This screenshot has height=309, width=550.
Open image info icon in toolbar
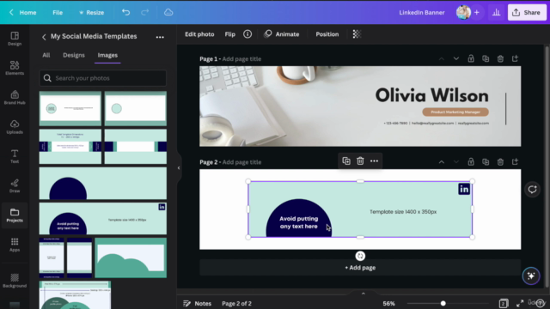point(247,34)
